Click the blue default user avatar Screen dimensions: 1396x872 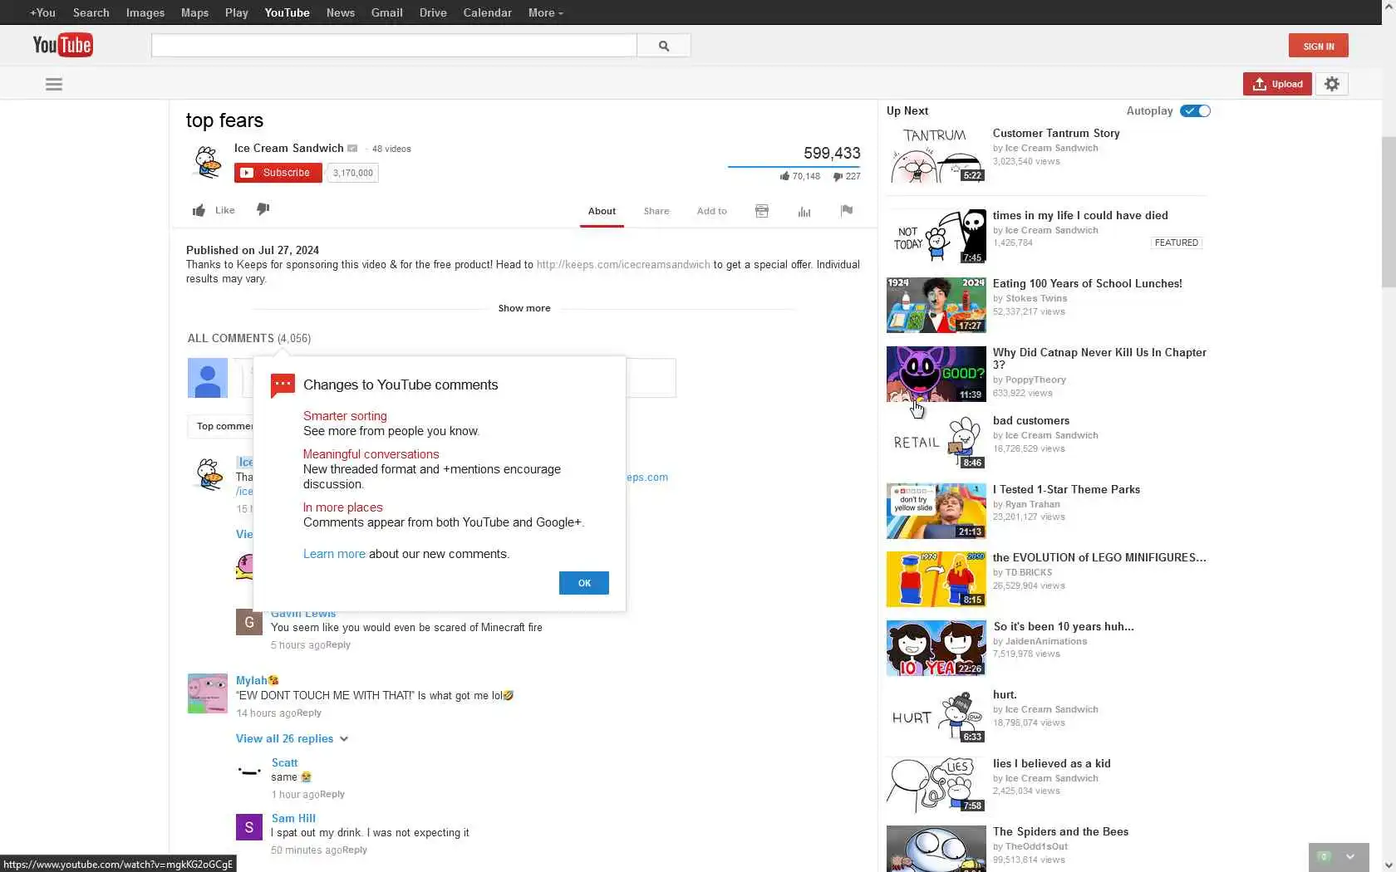pos(208,378)
